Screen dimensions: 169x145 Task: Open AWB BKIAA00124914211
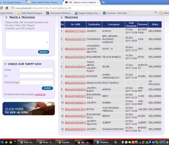tap(75, 49)
